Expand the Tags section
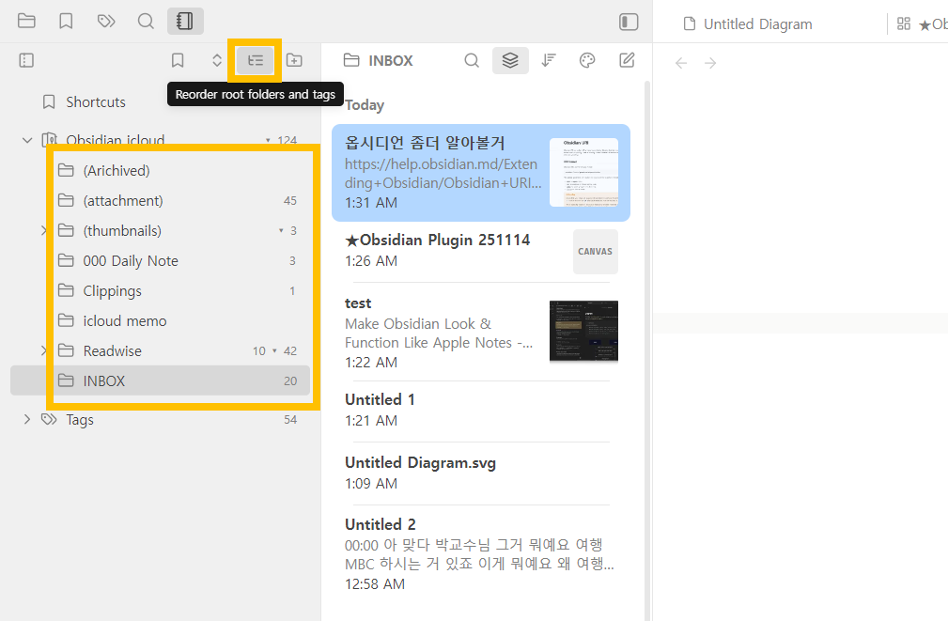Screen dimensions: 948x621 pos(27,419)
